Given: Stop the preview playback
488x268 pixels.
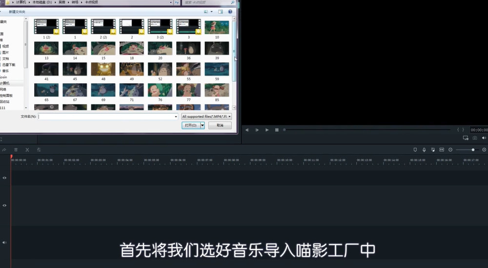Looking at the screenshot, I should (277, 130).
